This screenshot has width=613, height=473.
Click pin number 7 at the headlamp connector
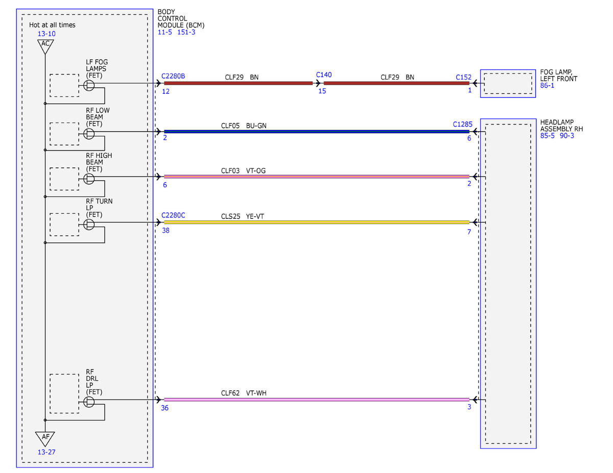point(469,232)
